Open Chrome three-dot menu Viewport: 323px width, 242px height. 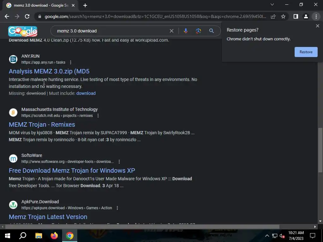pyautogui.click(x=316, y=16)
